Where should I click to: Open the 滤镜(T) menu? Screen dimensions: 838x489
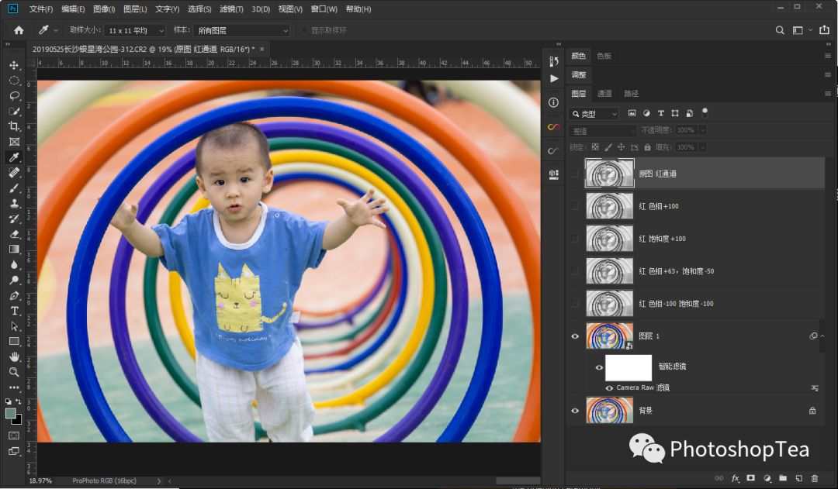click(231, 9)
